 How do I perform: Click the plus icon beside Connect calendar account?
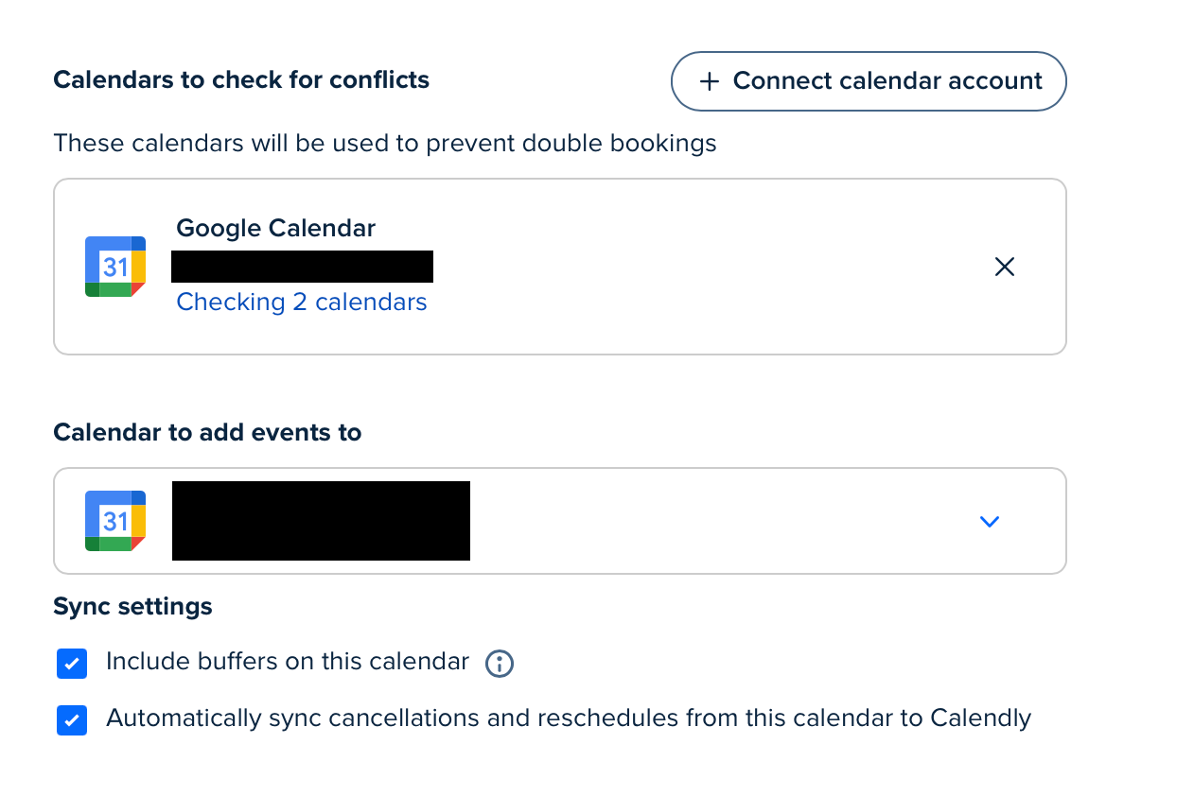[x=710, y=81]
